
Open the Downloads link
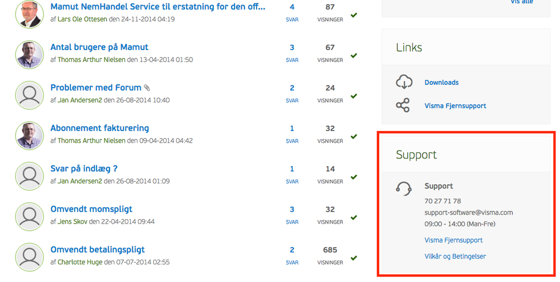coord(442,83)
